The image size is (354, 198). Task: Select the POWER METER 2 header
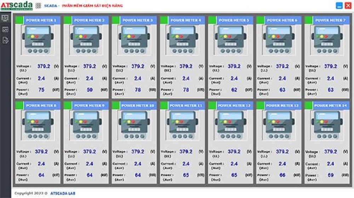coord(90,20)
